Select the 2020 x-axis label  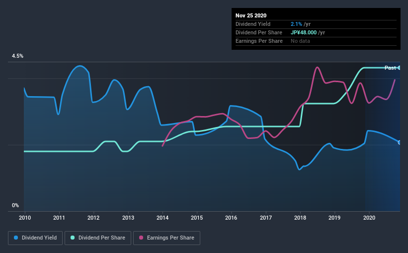(x=369, y=218)
